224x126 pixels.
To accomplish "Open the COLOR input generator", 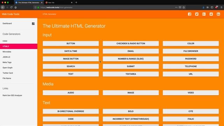I will [x=191, y=43].
